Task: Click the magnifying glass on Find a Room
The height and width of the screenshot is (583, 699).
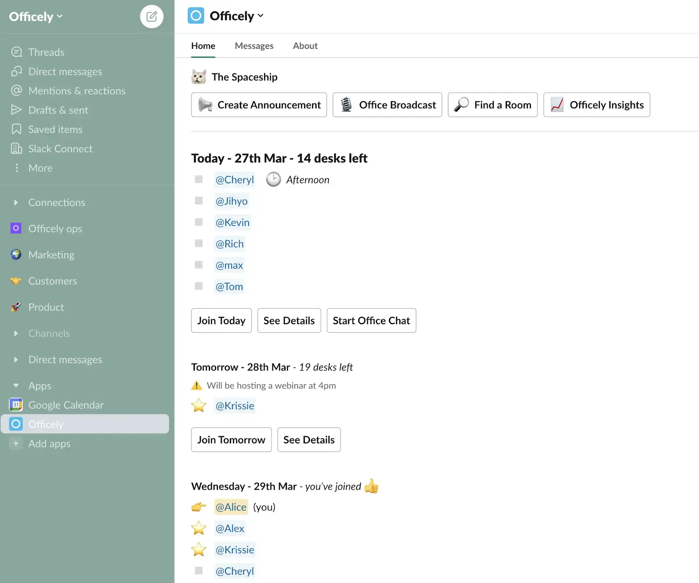Action: point(461,105)
